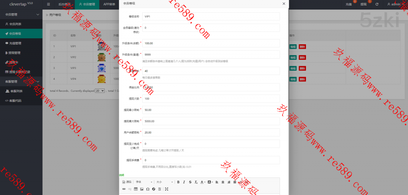Click the VIP1 silver medal thumbnail
Screen dimensions: 408x195
pyautogui.click(x=101, y=47)
